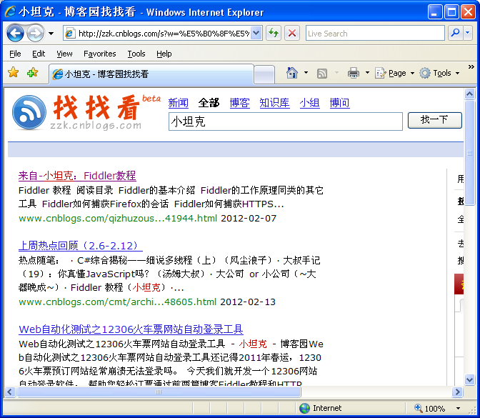Open a new blank tab
This screenshot has width=480, height=418.
tap(264, 74)
